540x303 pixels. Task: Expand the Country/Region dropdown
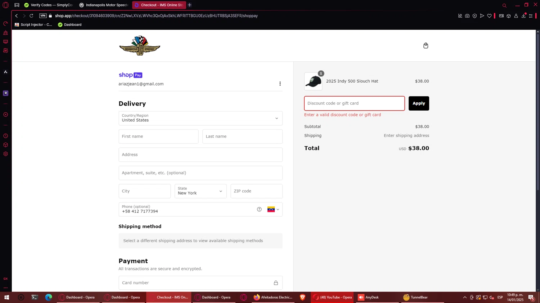click(x=201, y=118)
